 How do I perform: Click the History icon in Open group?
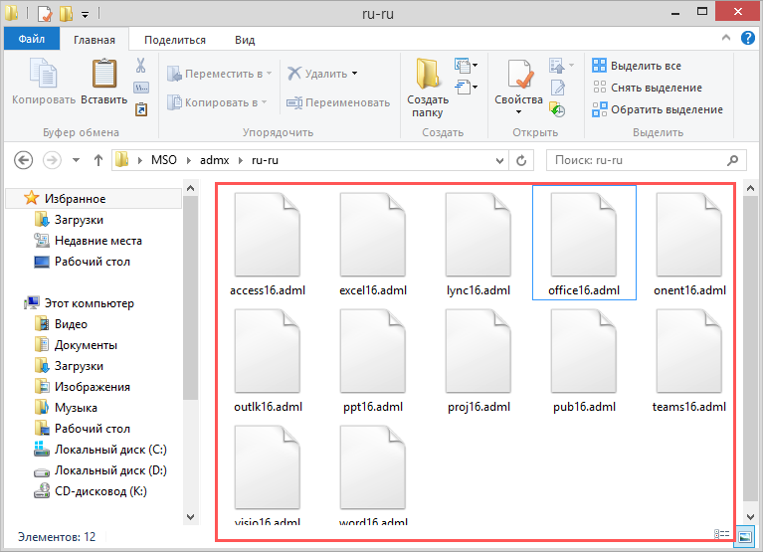(557, 109)
